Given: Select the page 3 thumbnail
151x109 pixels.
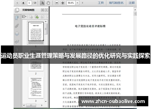Looking at the screenshot, I should [36, 88].
